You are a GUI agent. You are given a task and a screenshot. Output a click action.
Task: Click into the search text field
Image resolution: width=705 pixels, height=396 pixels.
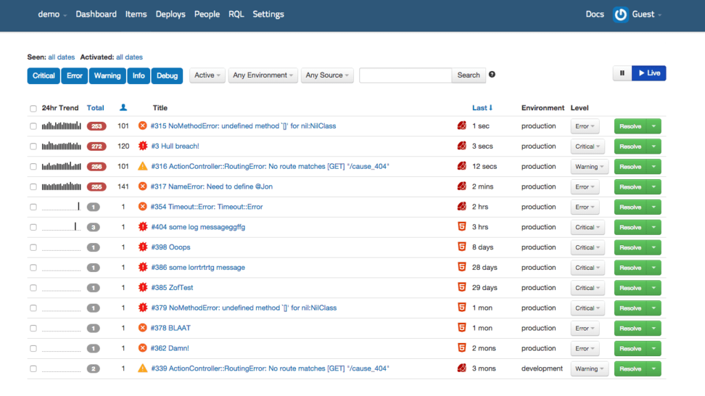[x=406, y=75]
